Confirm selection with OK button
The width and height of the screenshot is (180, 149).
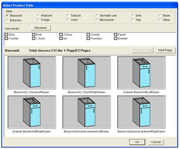coord(137,142)
